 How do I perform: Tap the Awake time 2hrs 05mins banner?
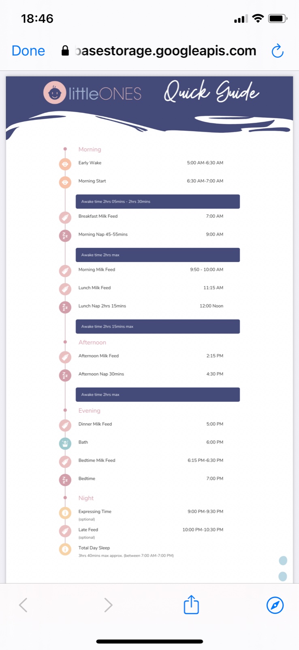coord(158,201)
